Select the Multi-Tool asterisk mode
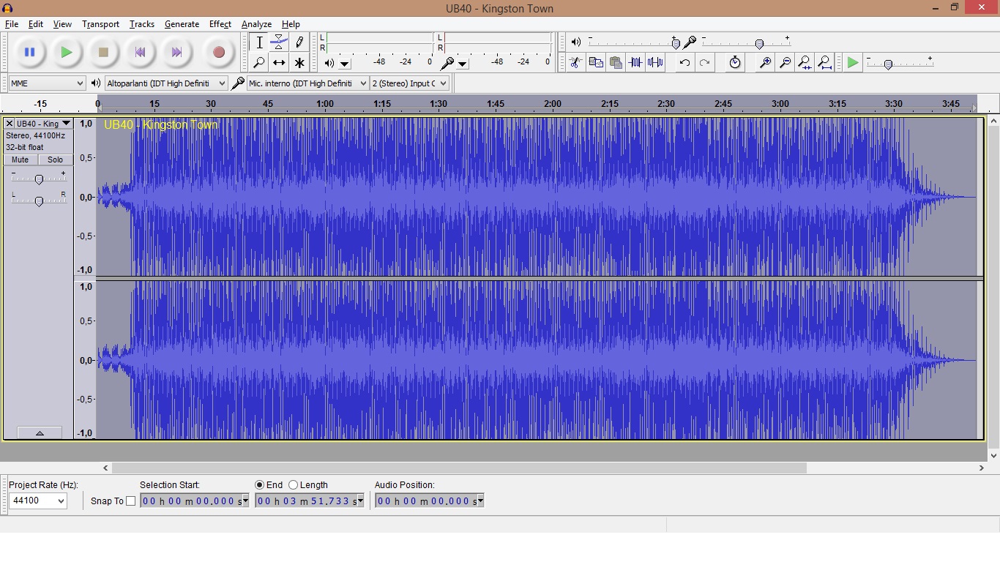This screenshot has width=1000, height=562. pos(299,63)
